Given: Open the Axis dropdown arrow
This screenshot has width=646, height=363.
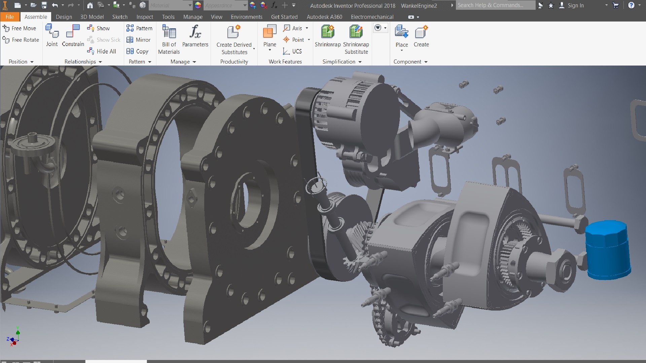Looking at the screenshot, I should tap(307, 28).
